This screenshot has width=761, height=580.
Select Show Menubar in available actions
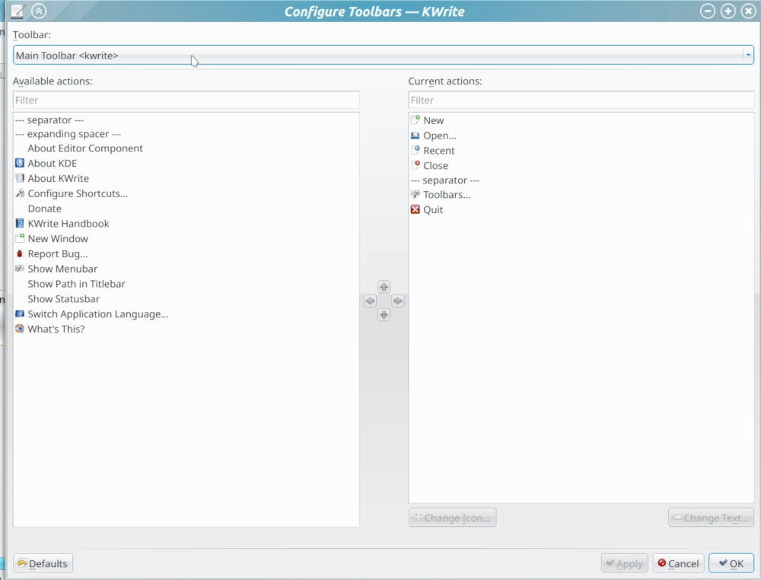coord(62,269)
